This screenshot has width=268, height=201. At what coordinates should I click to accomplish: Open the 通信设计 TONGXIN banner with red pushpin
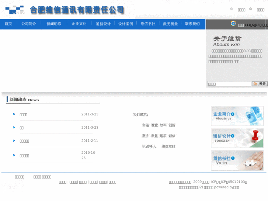point(237,138)
